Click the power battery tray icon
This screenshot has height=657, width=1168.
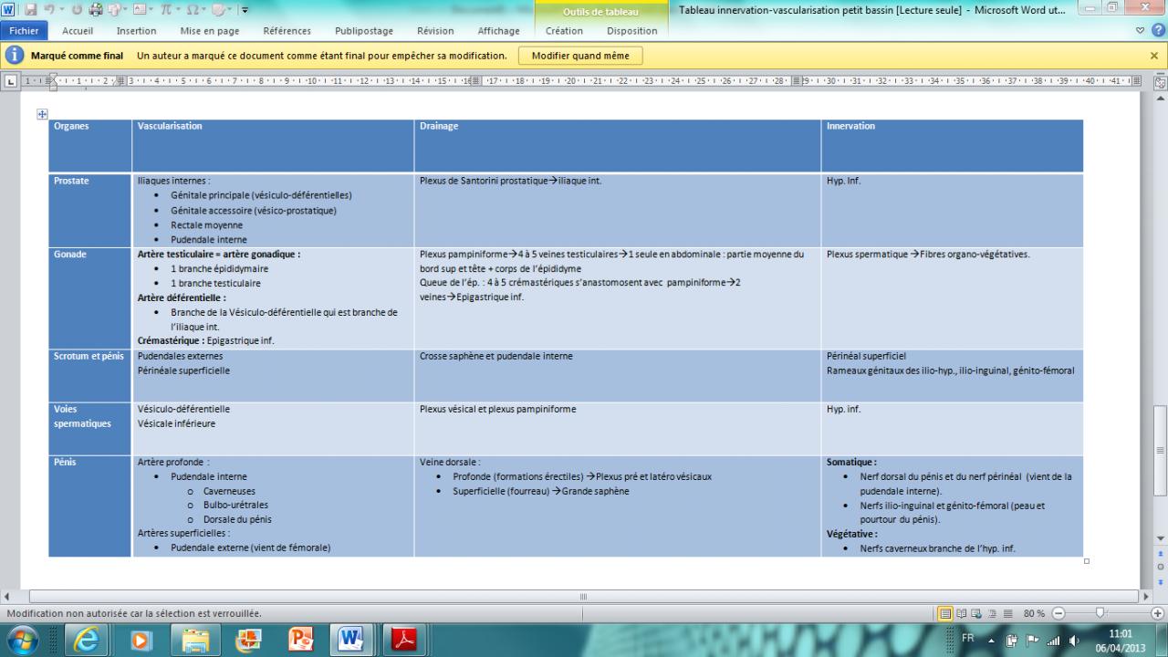point(1014,640)
